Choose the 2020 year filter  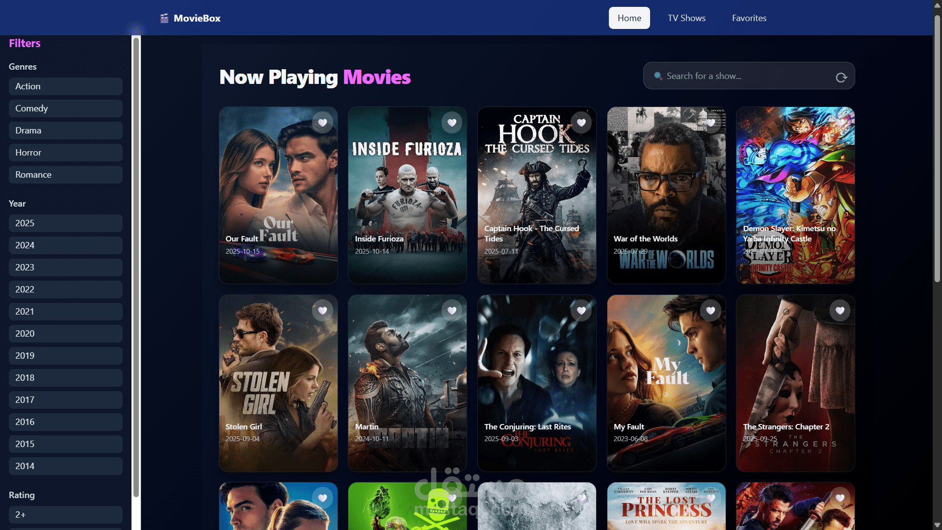pos(66,334)
